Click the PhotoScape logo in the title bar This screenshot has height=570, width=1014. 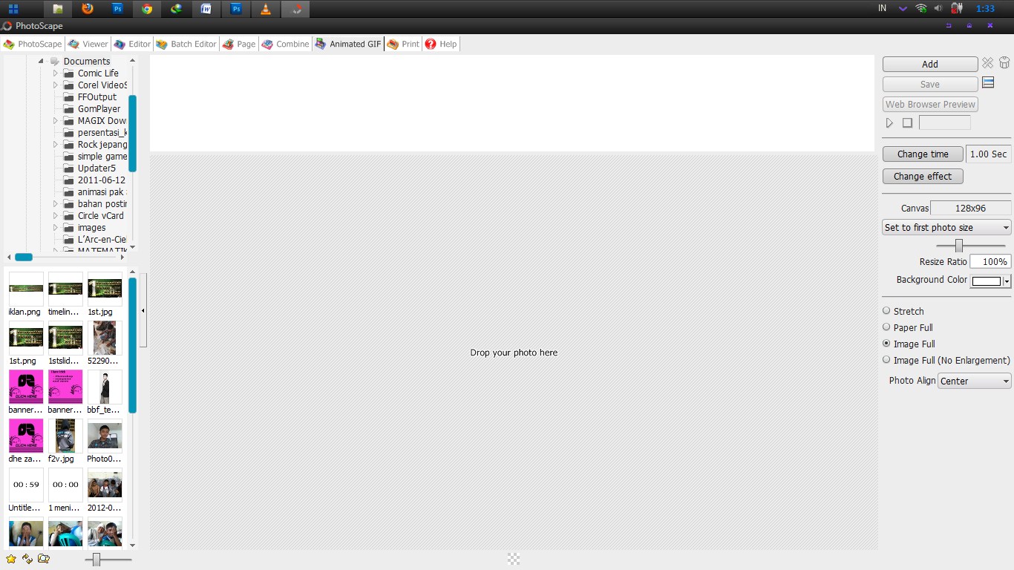point(7,26)
